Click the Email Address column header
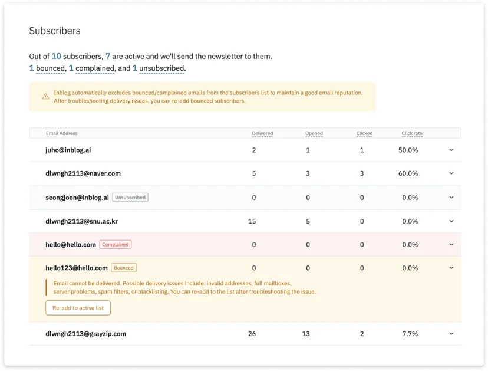Viewport: 488px width, 371px height. click(x=62, y=133)
